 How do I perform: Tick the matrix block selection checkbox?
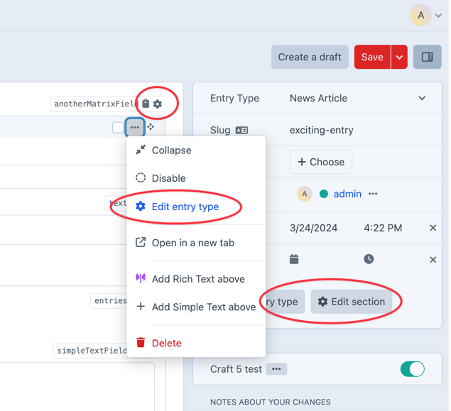coord(118,128)
